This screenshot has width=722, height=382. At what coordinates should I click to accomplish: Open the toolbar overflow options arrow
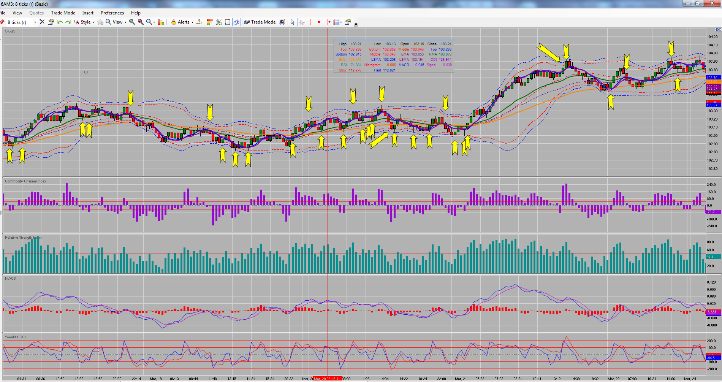(356, 24)
